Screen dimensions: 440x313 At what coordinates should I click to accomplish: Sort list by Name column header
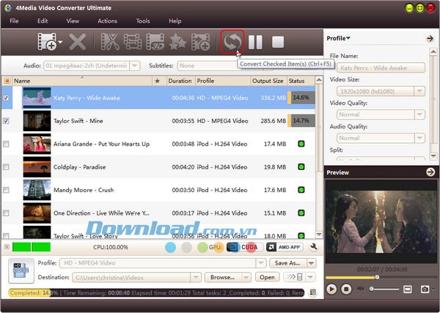tap(82, 81)
